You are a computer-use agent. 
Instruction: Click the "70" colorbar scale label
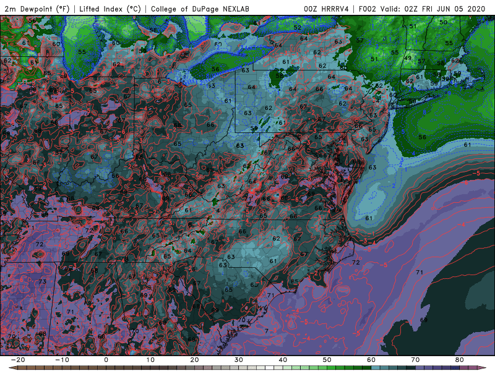coord(415,360)
